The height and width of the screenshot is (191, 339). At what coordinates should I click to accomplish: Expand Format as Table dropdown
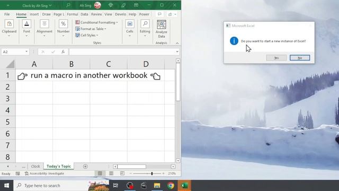[105, 29]
